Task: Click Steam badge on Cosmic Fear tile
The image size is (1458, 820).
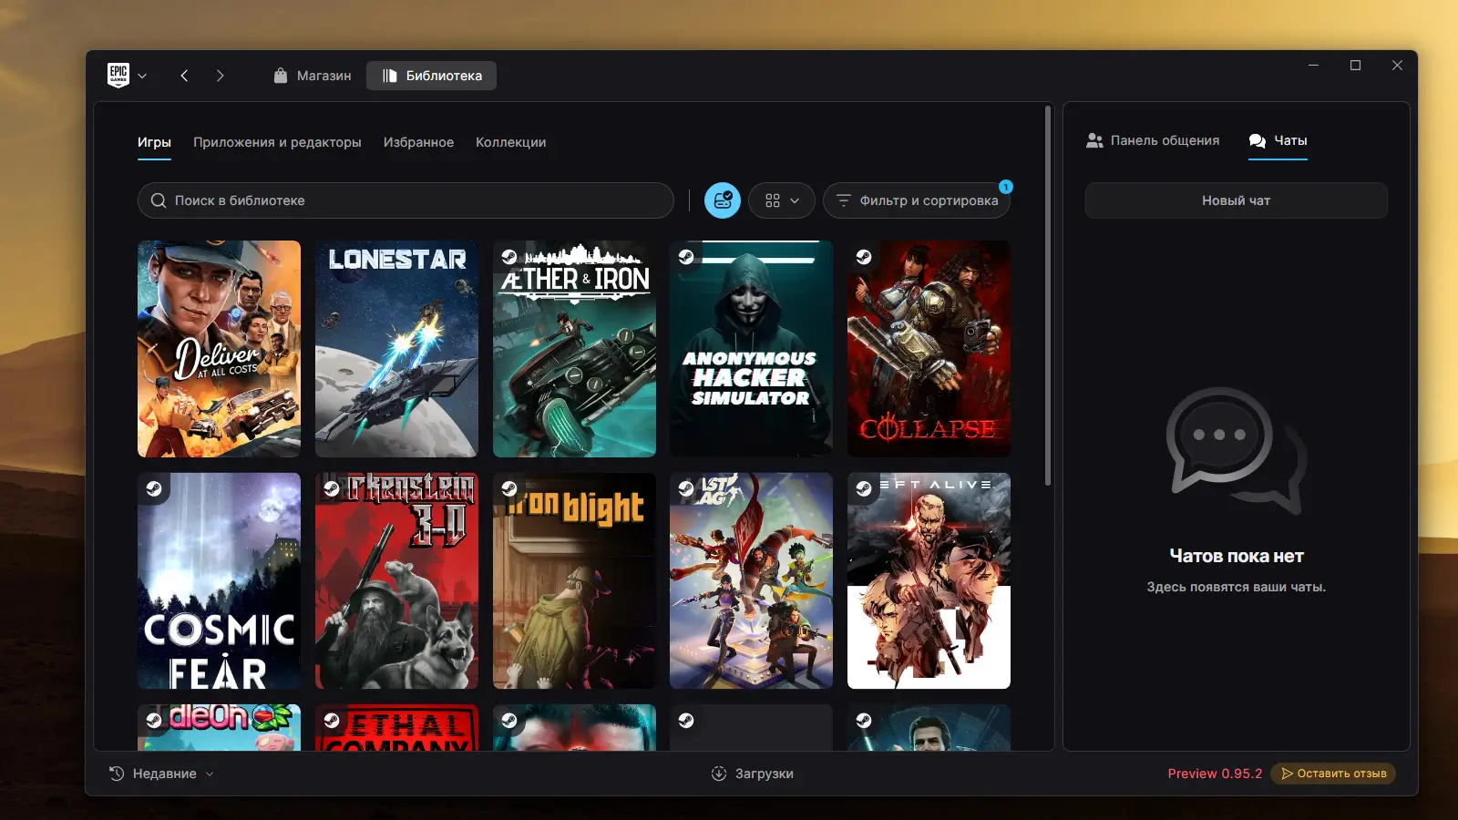Action: click(x=154, y=488)
